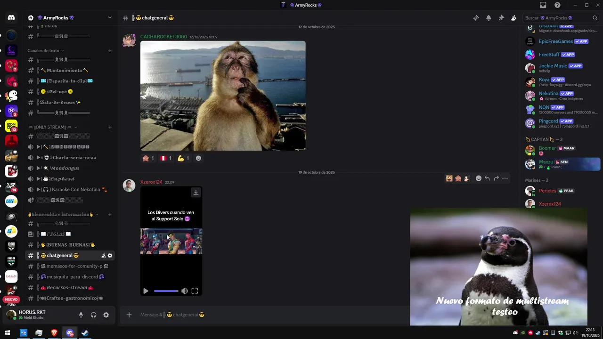Open Pericles in member list

tap(562, 191)
